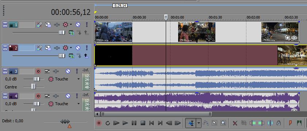Toggle the Lock event padlock icon
The height and width of the screenshot is (131, 307).
point(279,123)
